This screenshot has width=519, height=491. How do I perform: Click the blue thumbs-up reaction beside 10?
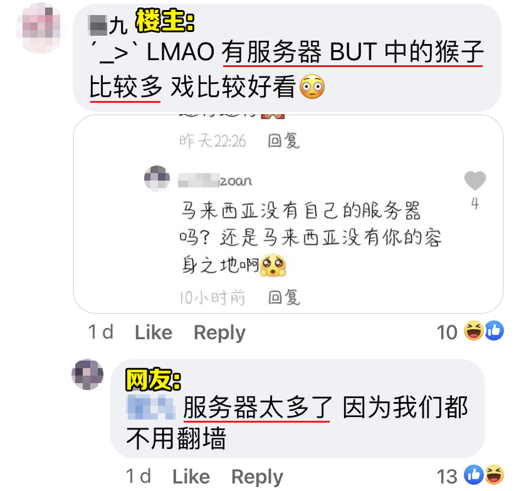pos(495,330)
